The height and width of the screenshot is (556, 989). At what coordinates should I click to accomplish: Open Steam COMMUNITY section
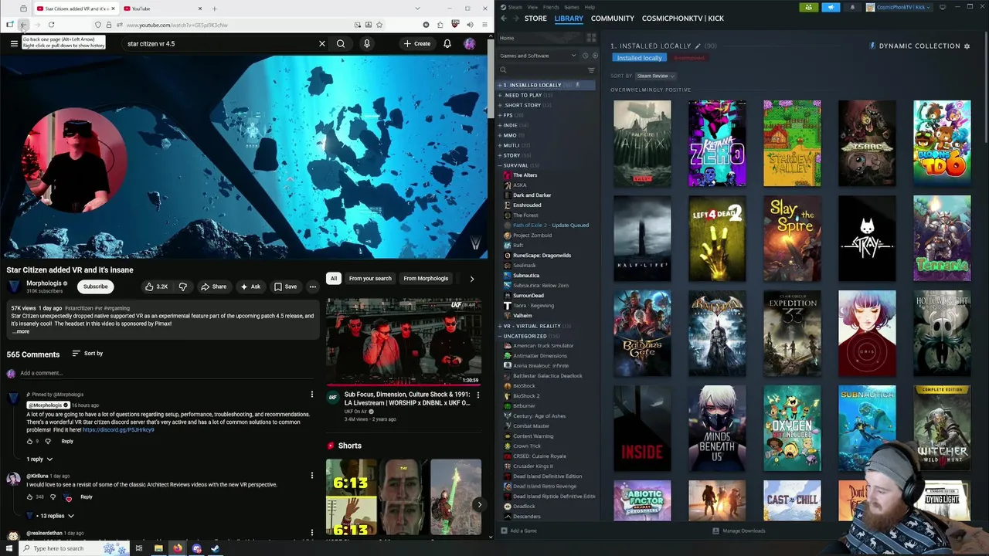[613, 18]
